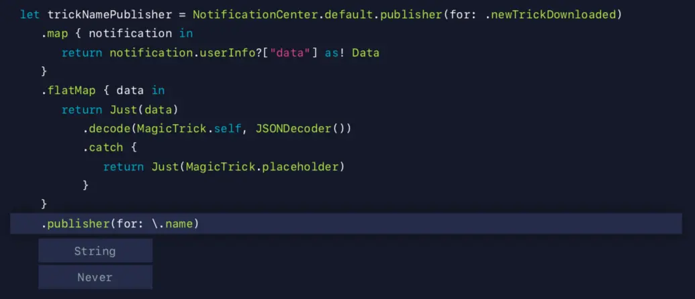
Task: Click the Data type after as!
Action: tap(366, 53)
